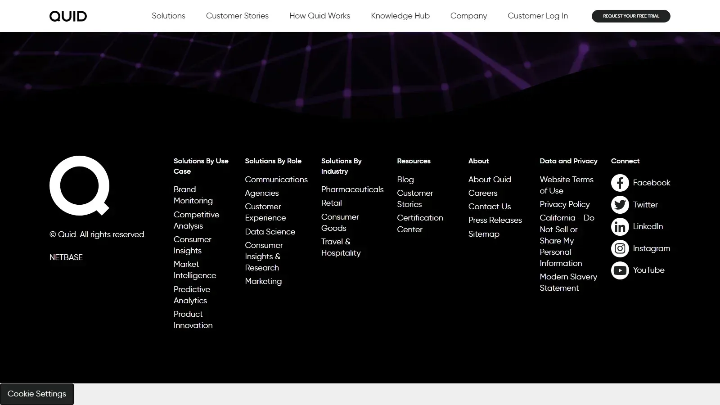Viewport: 720px width, 405px height.
Task: Open Contact Us link
Action: (x=490, y=207)
